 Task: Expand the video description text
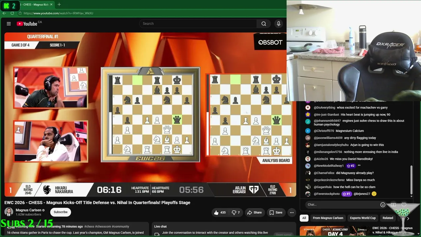75,233
